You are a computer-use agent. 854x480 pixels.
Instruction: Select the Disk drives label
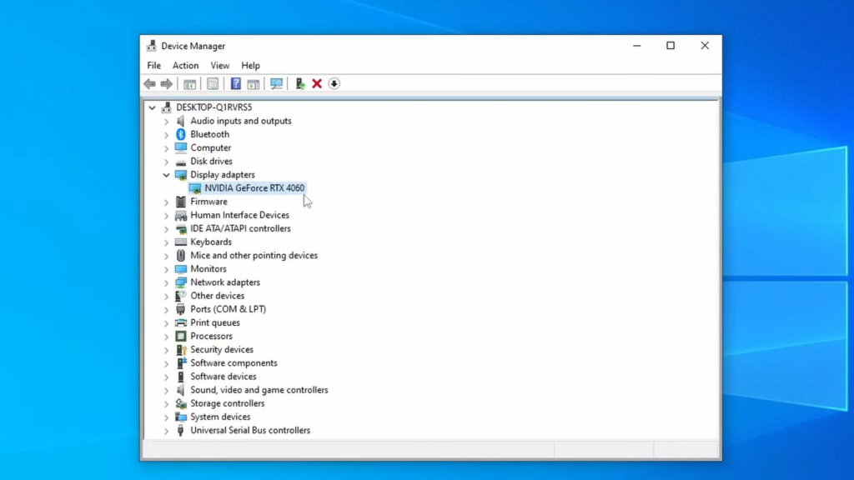211,162
